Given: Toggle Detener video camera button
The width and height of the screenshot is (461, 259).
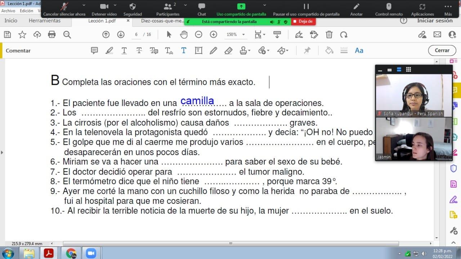Looking at the screenshot, I should (x=104, y=7).
